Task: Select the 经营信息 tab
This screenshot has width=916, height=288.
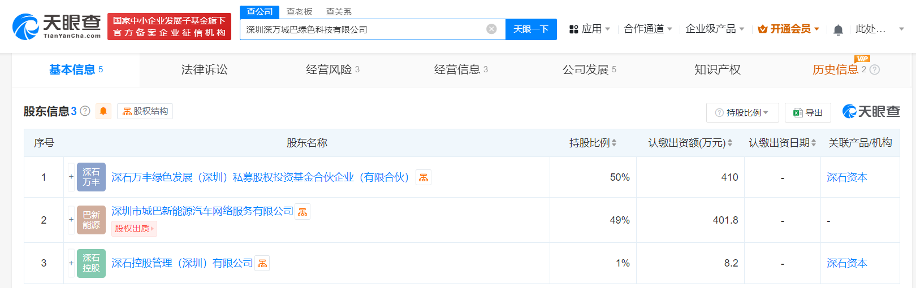Action: (461, 69)
